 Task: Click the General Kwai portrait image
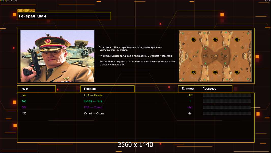point(57,56)
